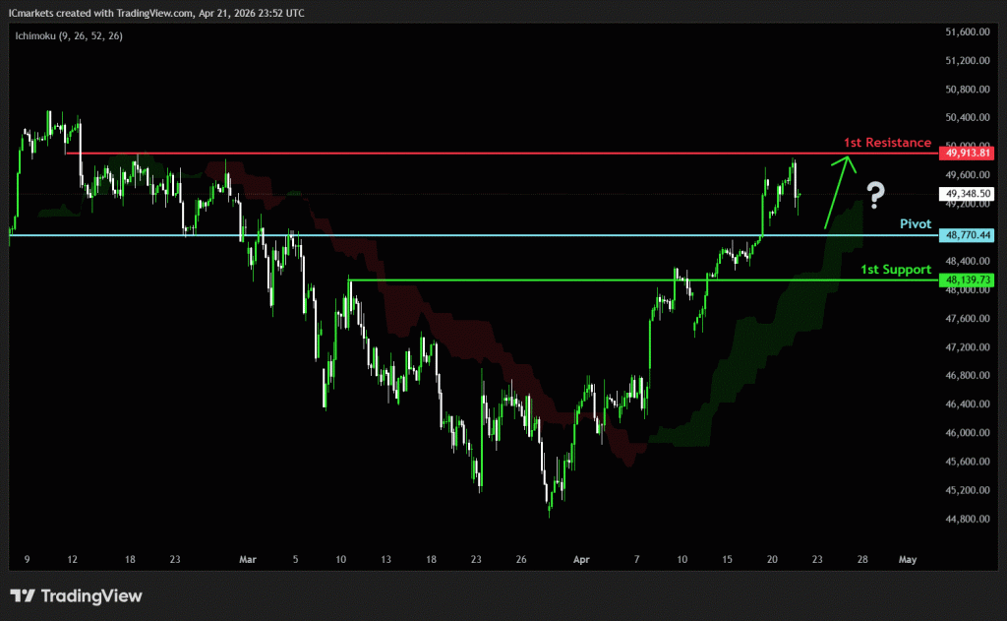The image size is (1007, 621).
Task: Click the 51,600.00 price axis label
Action: (966, 32)
